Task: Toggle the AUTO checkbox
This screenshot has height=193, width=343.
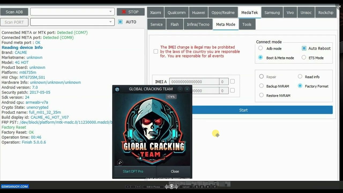Action: pyautogui.click(x=121, y=22)
